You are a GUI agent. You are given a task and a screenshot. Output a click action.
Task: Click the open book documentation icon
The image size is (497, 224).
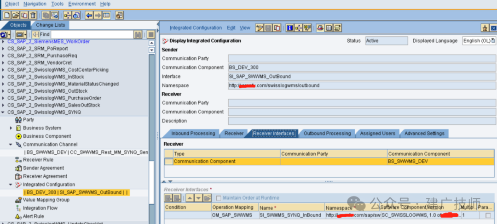pos(329,28)
